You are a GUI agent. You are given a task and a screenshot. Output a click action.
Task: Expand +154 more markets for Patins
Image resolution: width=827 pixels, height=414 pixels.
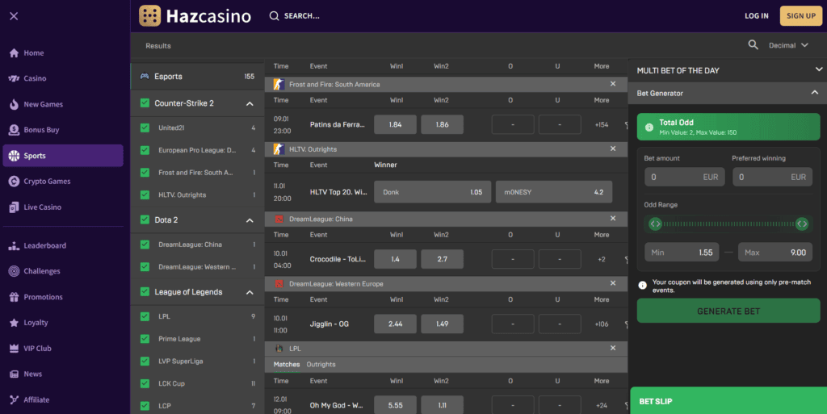point(601,125)
